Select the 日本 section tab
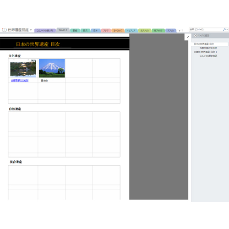Image resolution: width=229 pixels, height=229 pixels. tap(96, 31)
